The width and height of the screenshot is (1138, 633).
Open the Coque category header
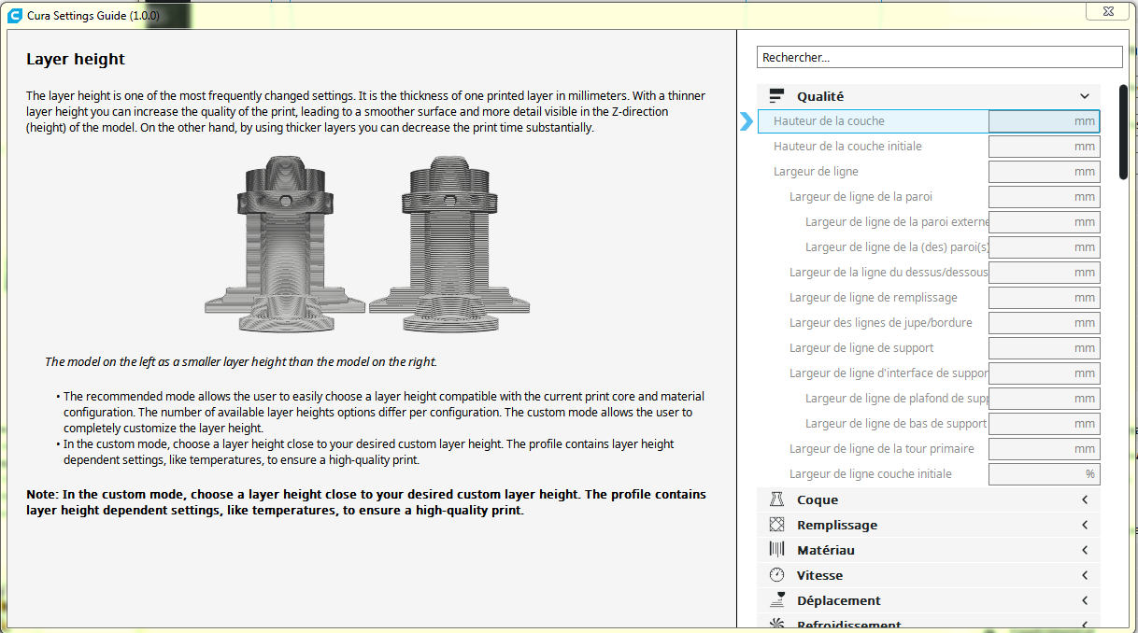pos(929,499)
